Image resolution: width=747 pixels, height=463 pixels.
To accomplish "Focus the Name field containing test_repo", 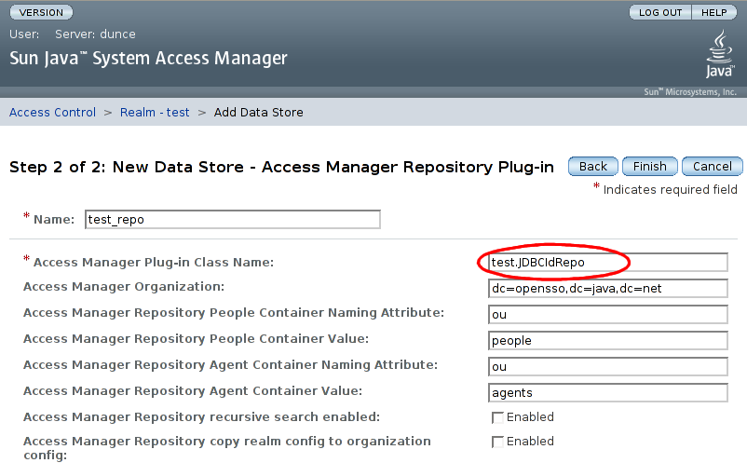I will coord(233,220).
